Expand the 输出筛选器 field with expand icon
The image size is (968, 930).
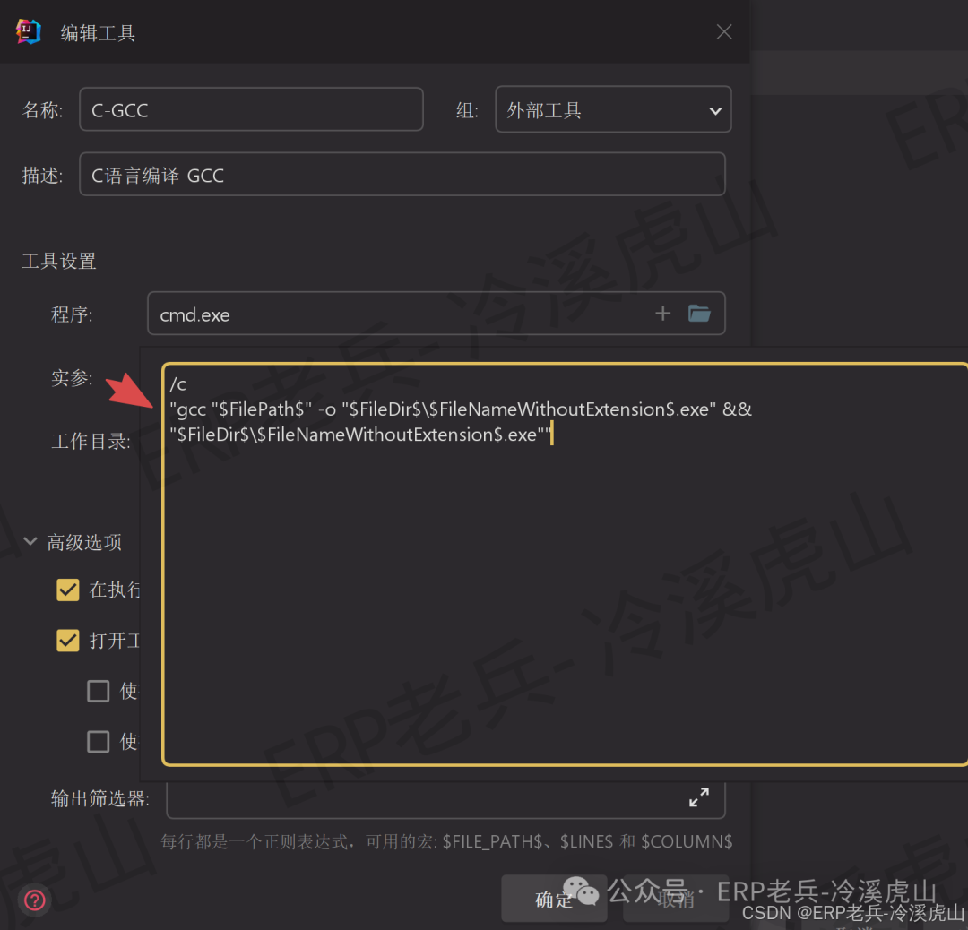[x=699, y=797]
